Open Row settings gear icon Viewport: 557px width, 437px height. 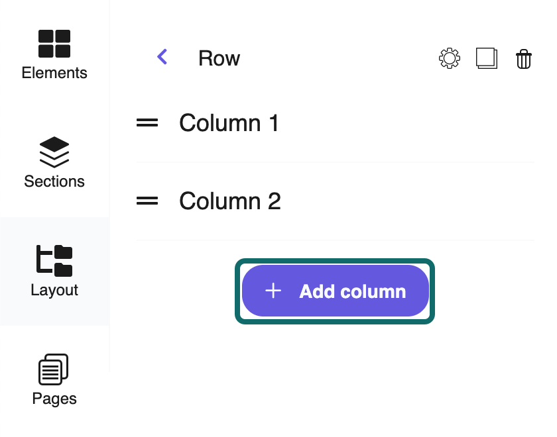pos(450,58)
